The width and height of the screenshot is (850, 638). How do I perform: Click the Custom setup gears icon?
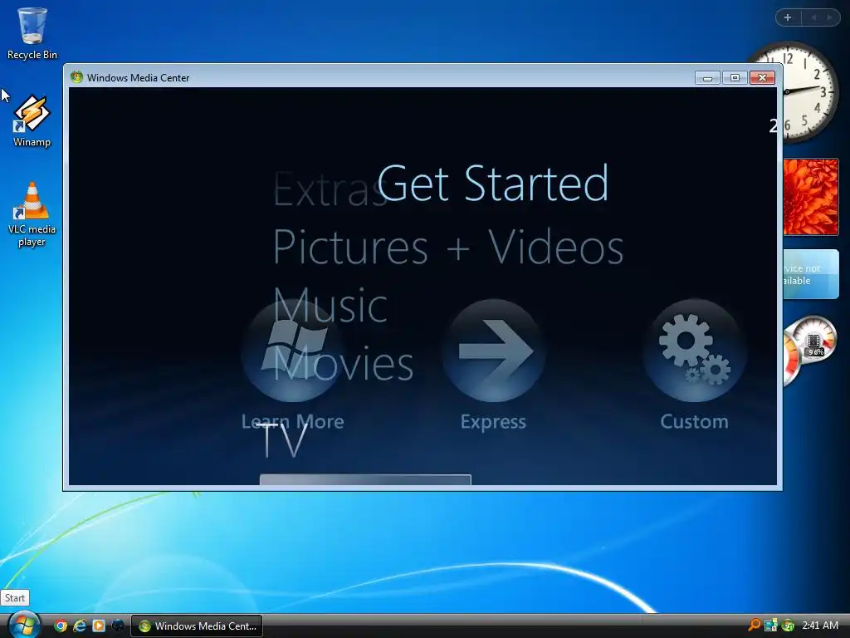coord(694,351)
